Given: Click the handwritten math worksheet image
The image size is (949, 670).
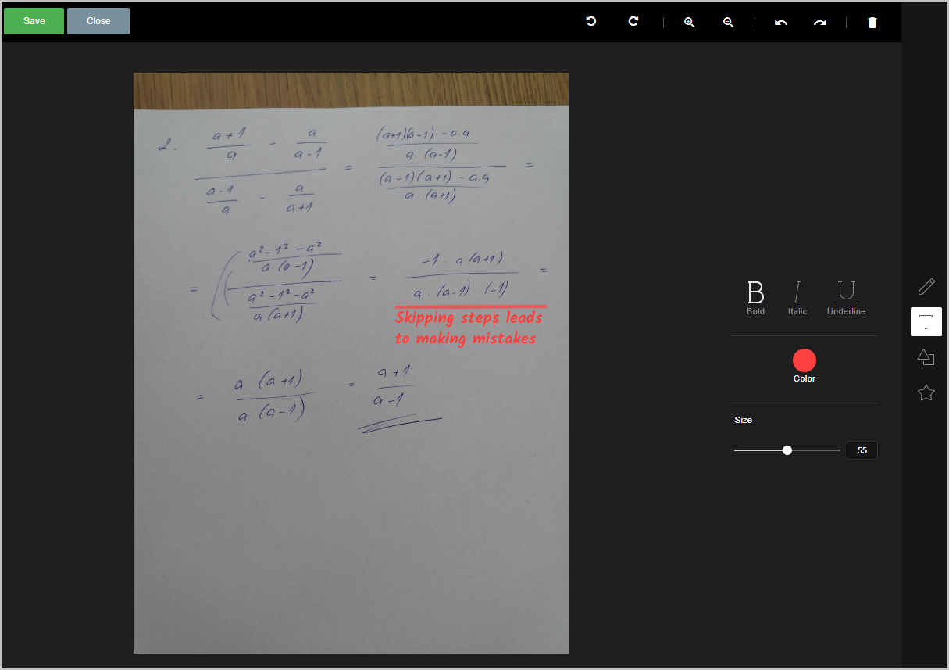Looking at the screenshot, I should [351, 363].
